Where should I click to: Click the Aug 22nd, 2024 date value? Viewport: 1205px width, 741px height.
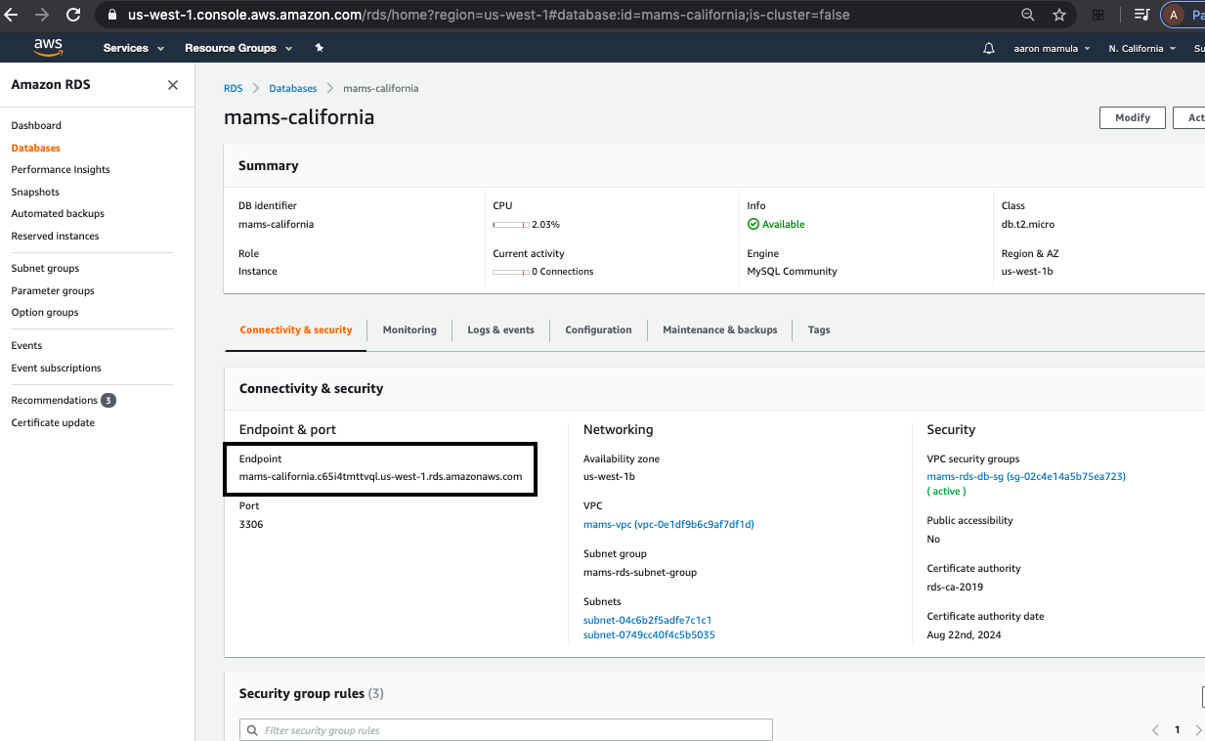tap(964, 634)
